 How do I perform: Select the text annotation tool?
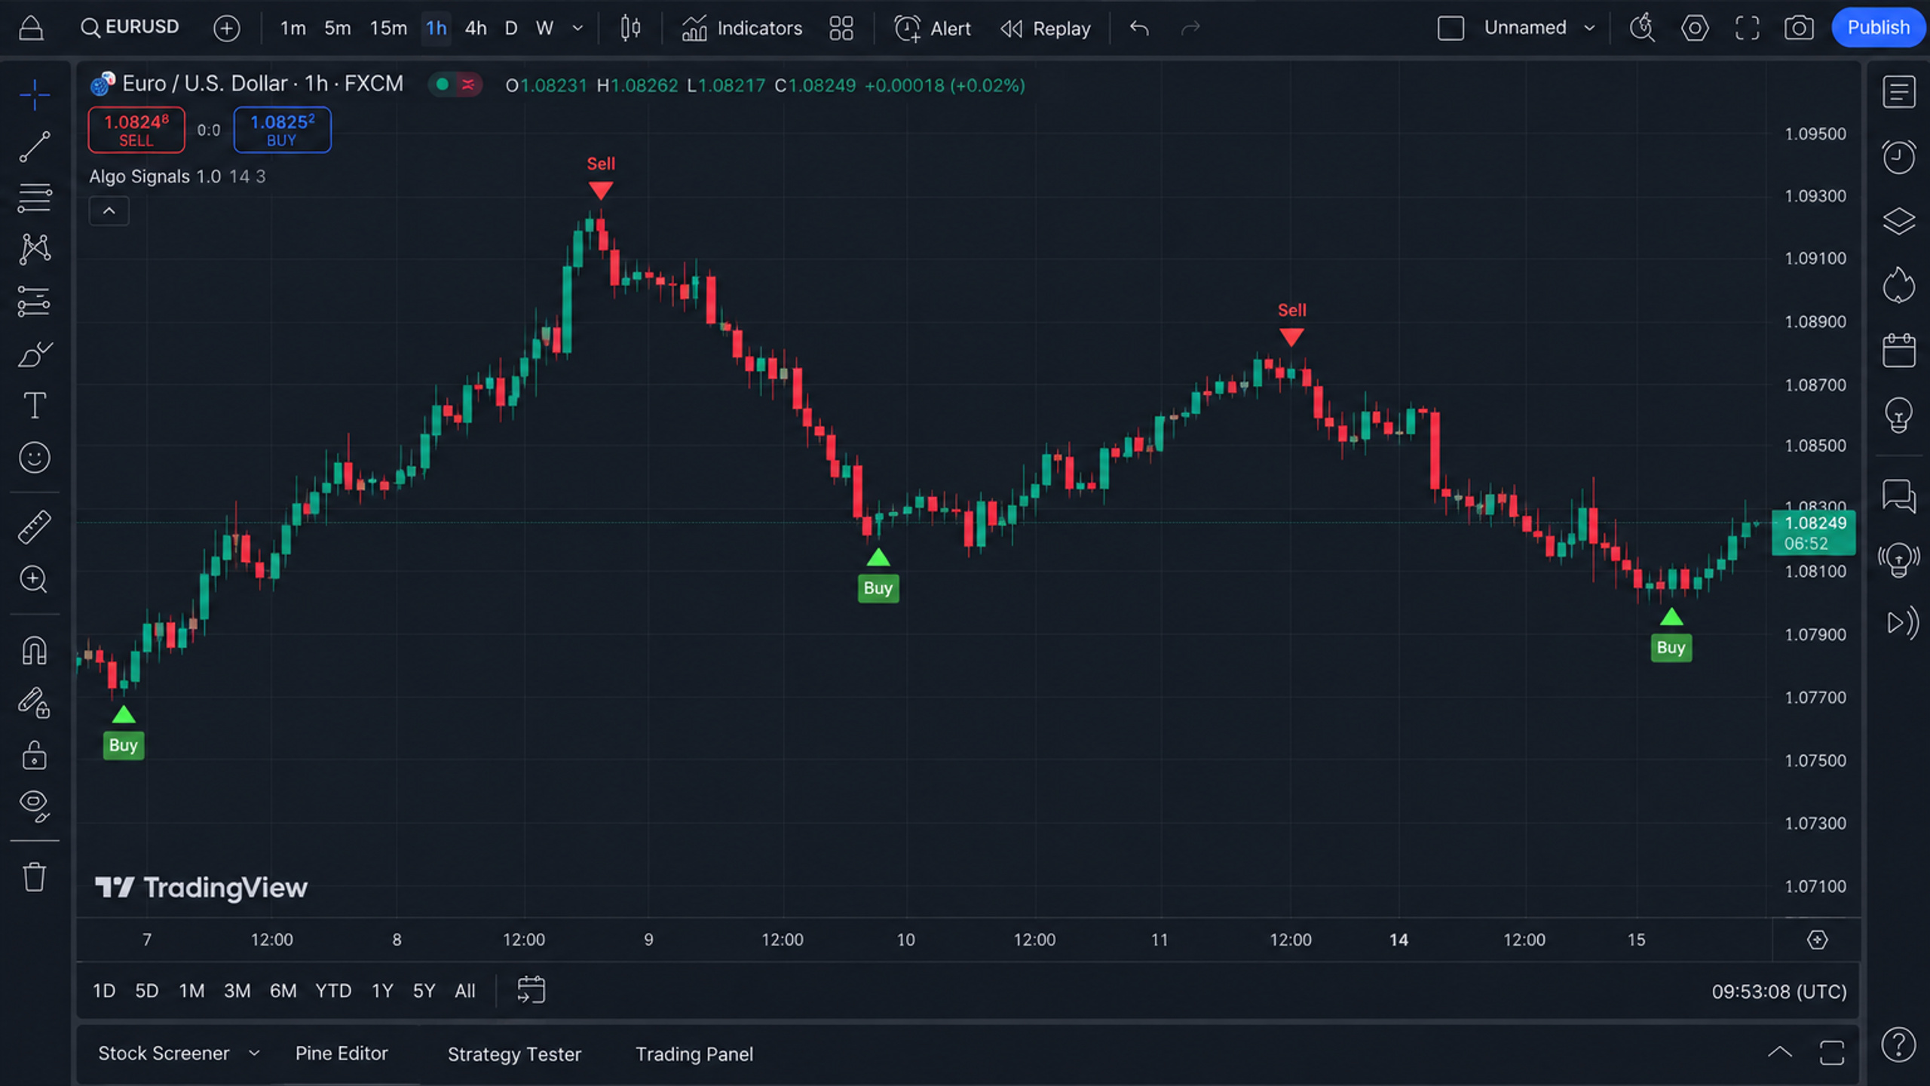tap(35, 406)
